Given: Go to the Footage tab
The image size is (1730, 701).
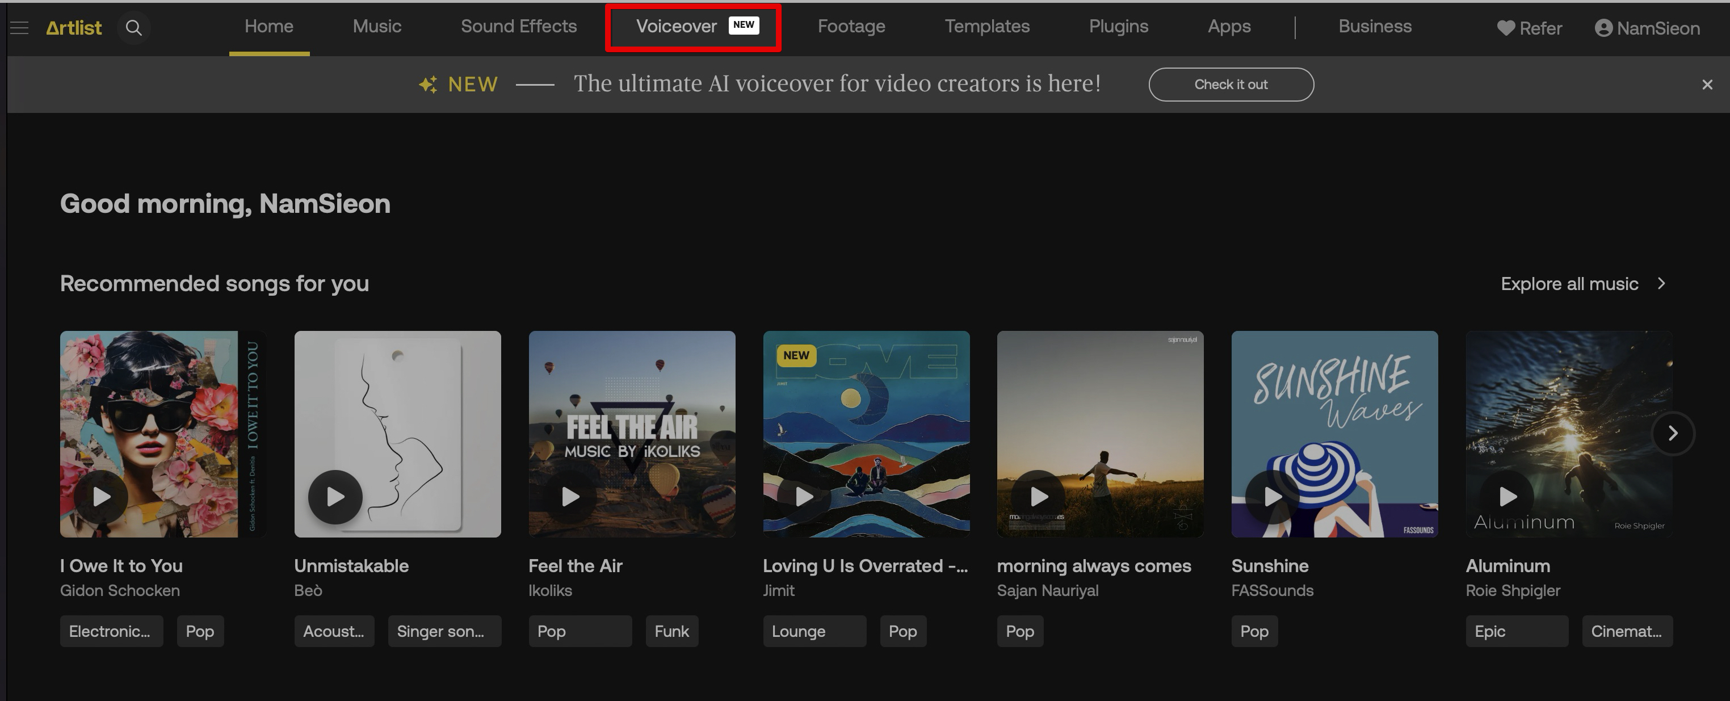Looking at the screenshot, I should (851, 27).
